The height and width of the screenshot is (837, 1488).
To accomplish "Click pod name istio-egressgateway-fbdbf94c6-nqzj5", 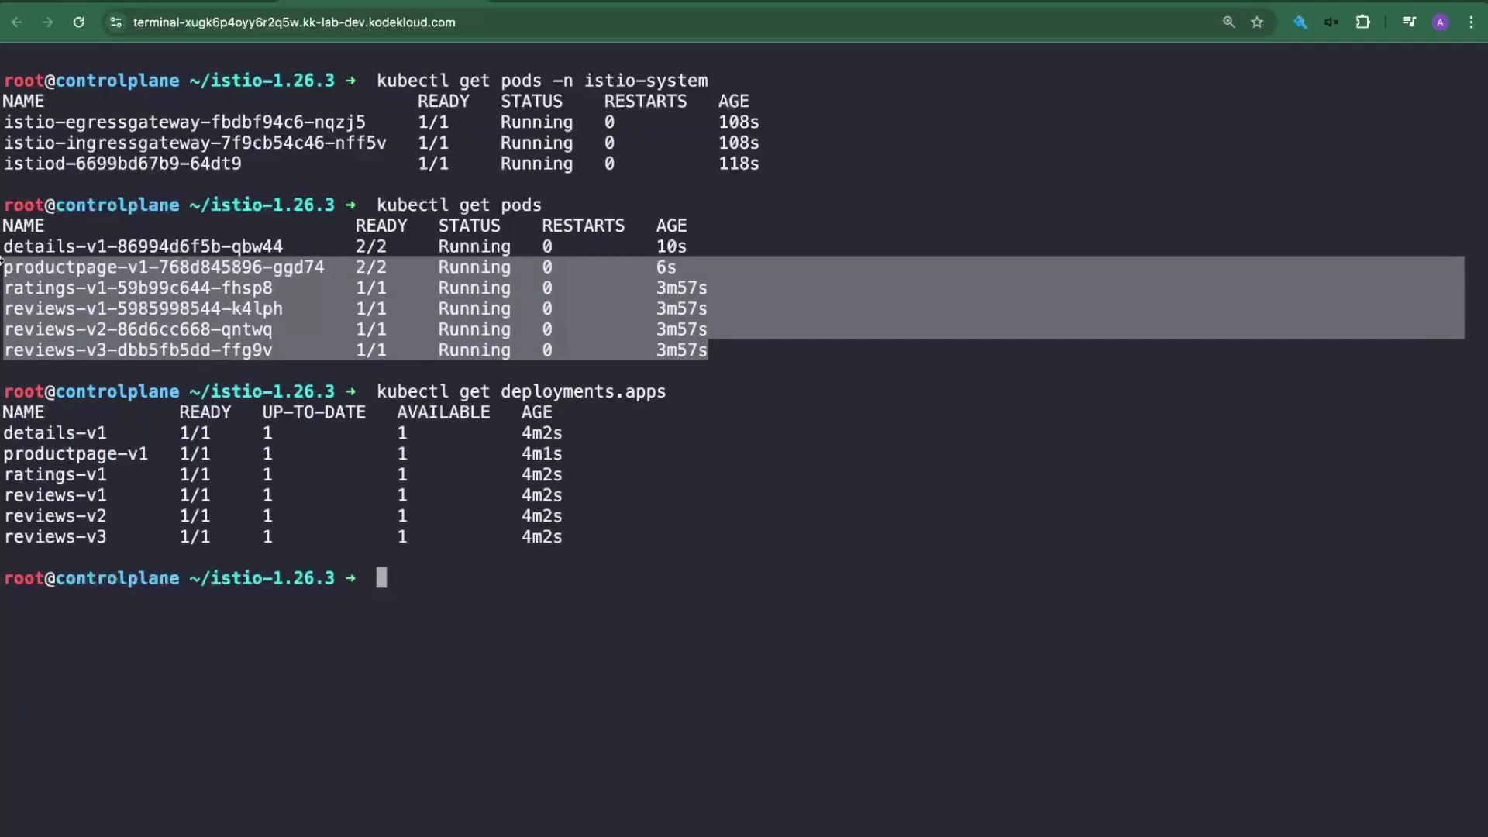I will pos(184,122).
